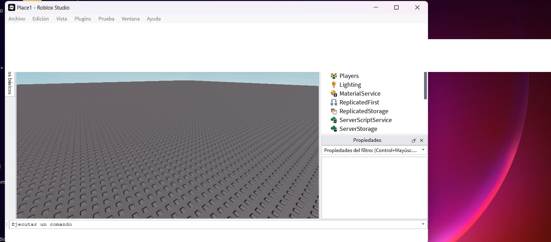Screen dimensions: 551x242
Task: Open the Ayuda menu
Action: pyautogui.click(x=153, y=19)
